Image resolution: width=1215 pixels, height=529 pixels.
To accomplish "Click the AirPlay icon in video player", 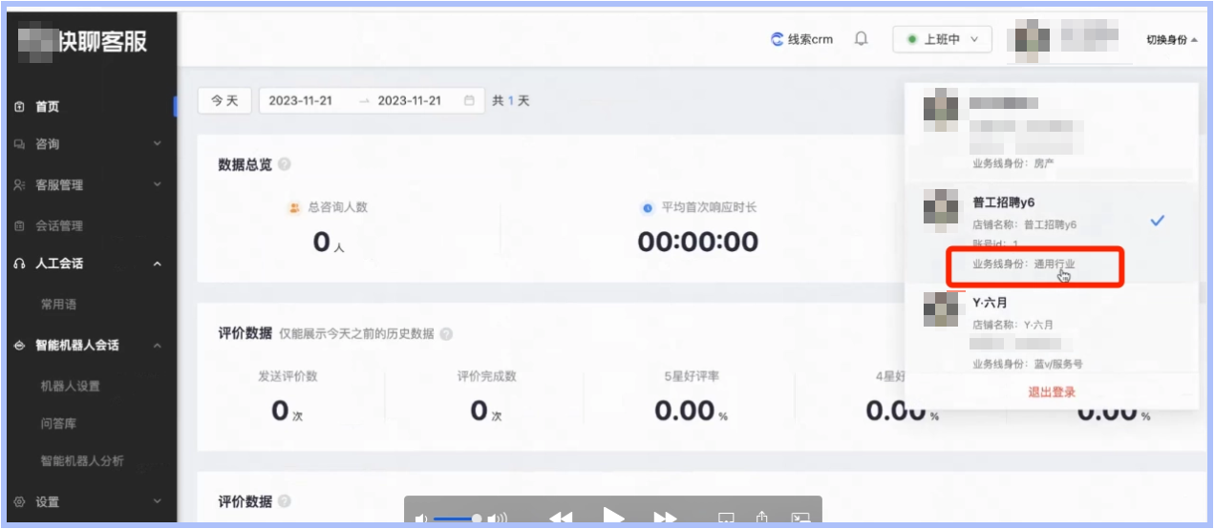I will 726,518.
